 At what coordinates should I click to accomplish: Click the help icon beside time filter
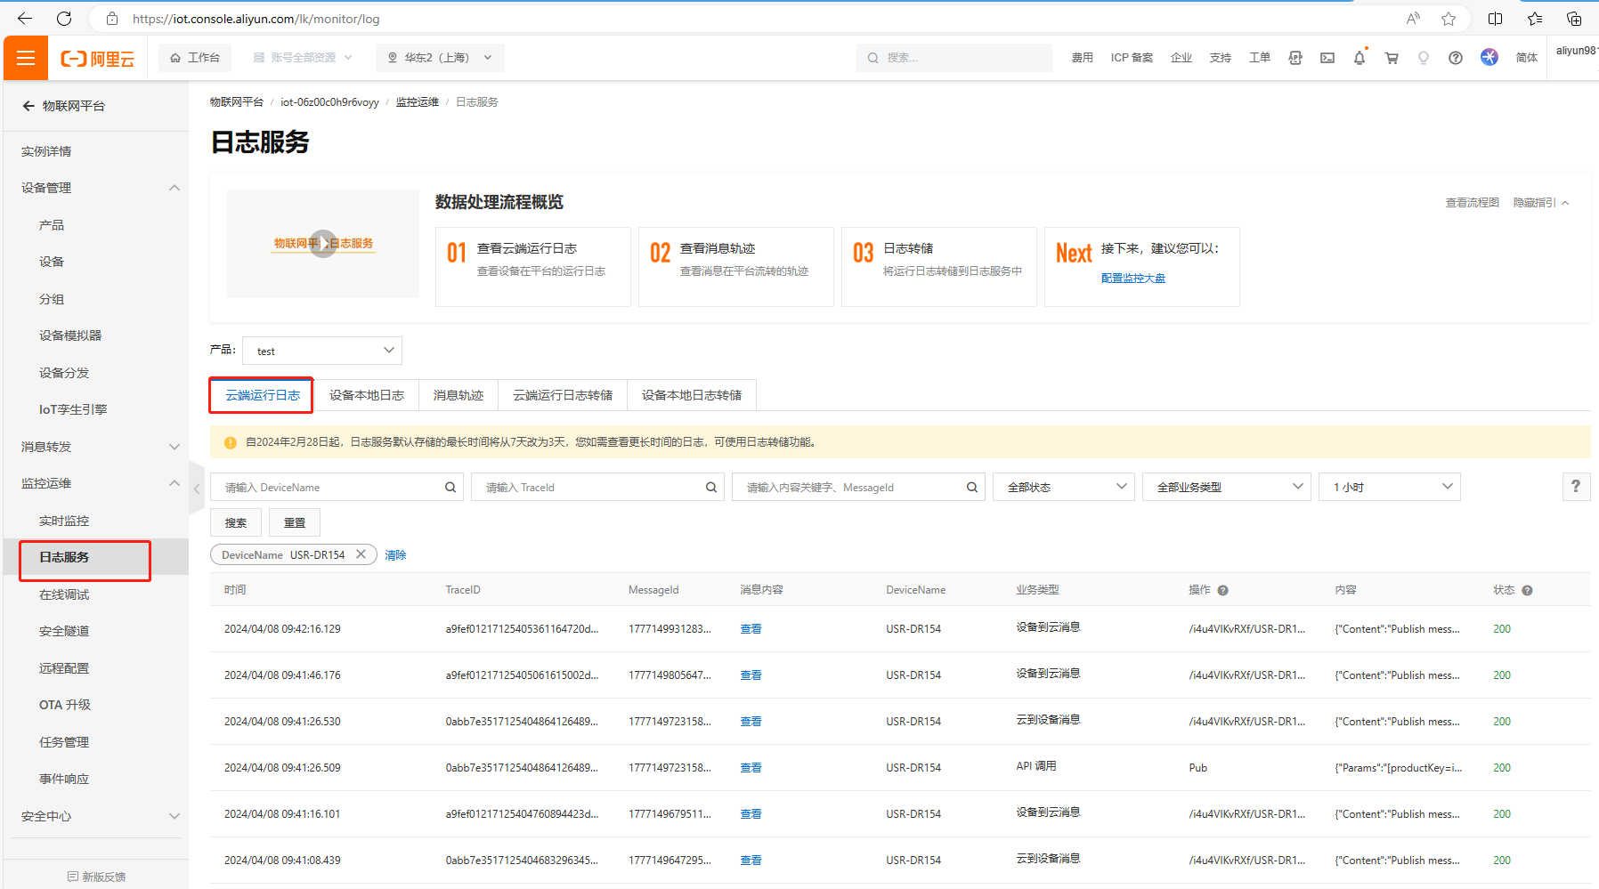pos(1575,487)
